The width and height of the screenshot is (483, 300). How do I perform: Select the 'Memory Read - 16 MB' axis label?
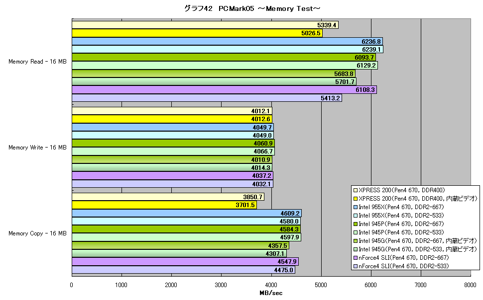pos(37,62)
